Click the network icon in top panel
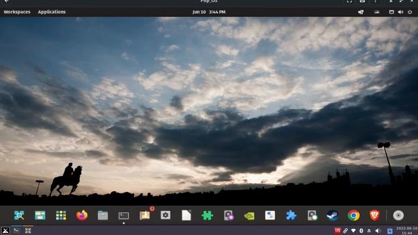This screenshot has height=235, width=418. pyautogui.click(x=361, y=12)
